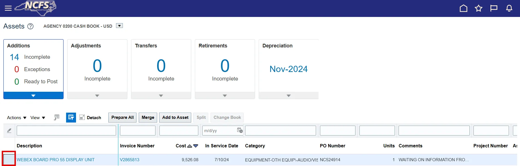Toggle the Query By Example filter icon
Screen dimensions: 520x166
pyautogui.click(x=71, y=117)
